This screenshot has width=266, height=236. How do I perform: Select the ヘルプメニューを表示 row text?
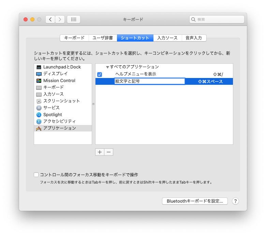pos(135,74)
